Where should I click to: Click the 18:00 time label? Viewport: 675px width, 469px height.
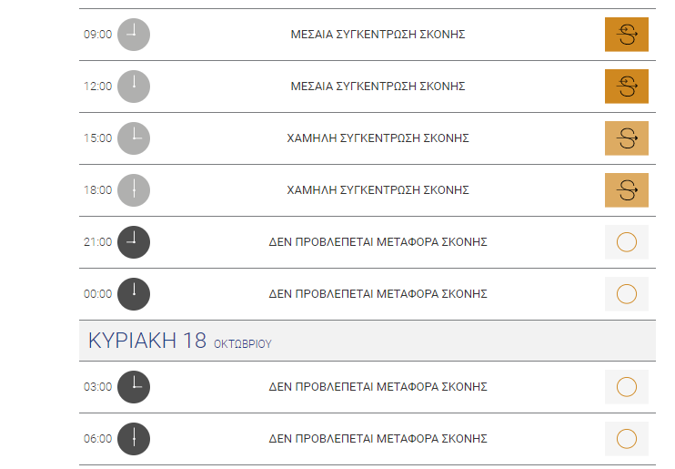[x=97, y=190]
